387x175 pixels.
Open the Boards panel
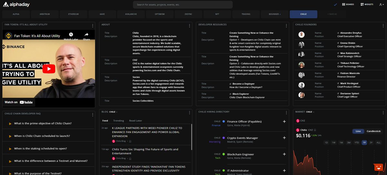348,5
